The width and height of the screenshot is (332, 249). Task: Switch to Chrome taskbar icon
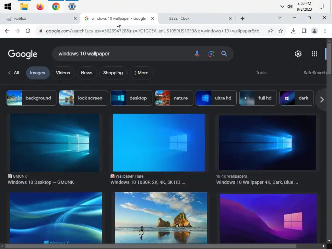(56, 6)
